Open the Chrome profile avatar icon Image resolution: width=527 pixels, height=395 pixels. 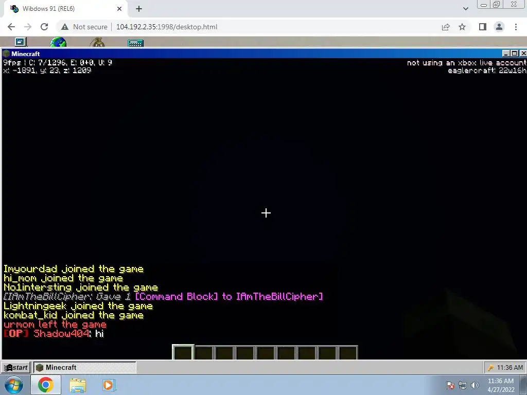point(499,27)
